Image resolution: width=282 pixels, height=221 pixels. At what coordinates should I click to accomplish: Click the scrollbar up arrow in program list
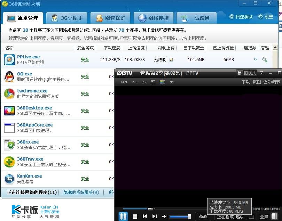click(x=275, y=47)
